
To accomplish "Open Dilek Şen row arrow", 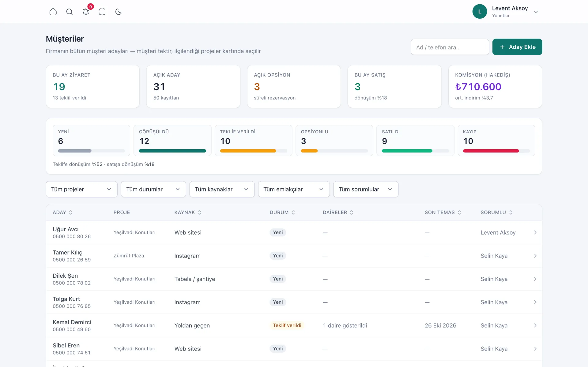I will 535,279.
